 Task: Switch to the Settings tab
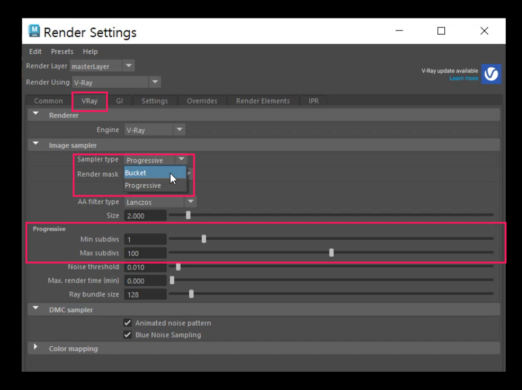[x=155, y=101]
